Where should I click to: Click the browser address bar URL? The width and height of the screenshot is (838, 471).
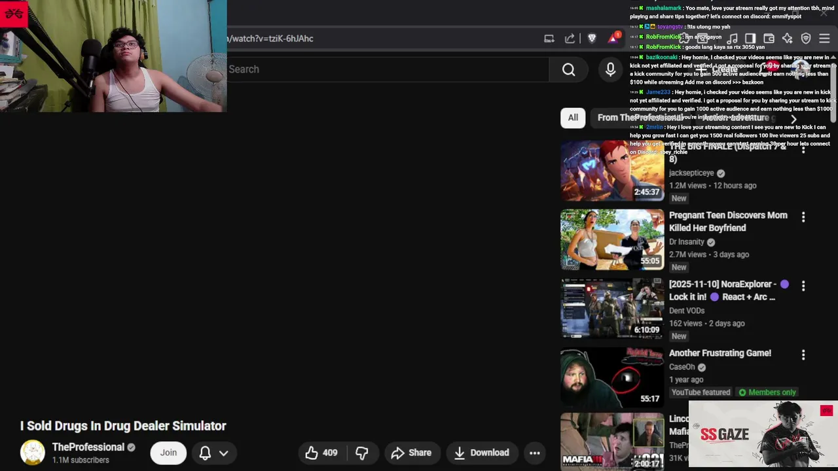pos(270,39)
